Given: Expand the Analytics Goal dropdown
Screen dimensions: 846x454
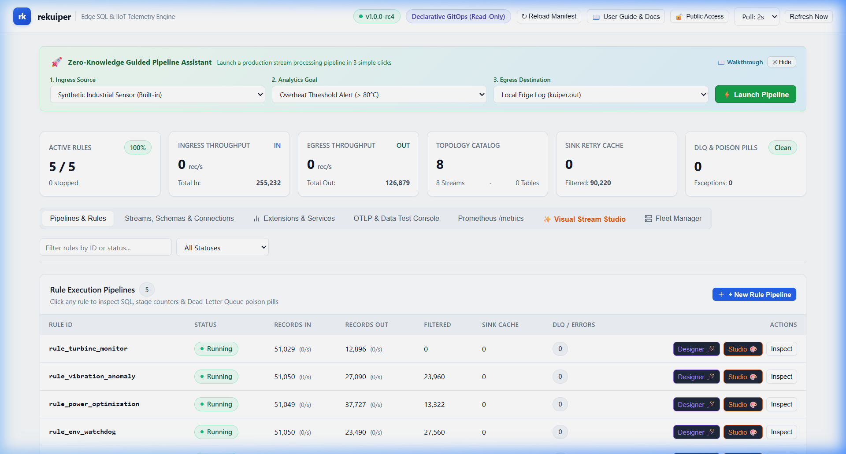Looking at the screenshot, I should [x=379, y=95].
